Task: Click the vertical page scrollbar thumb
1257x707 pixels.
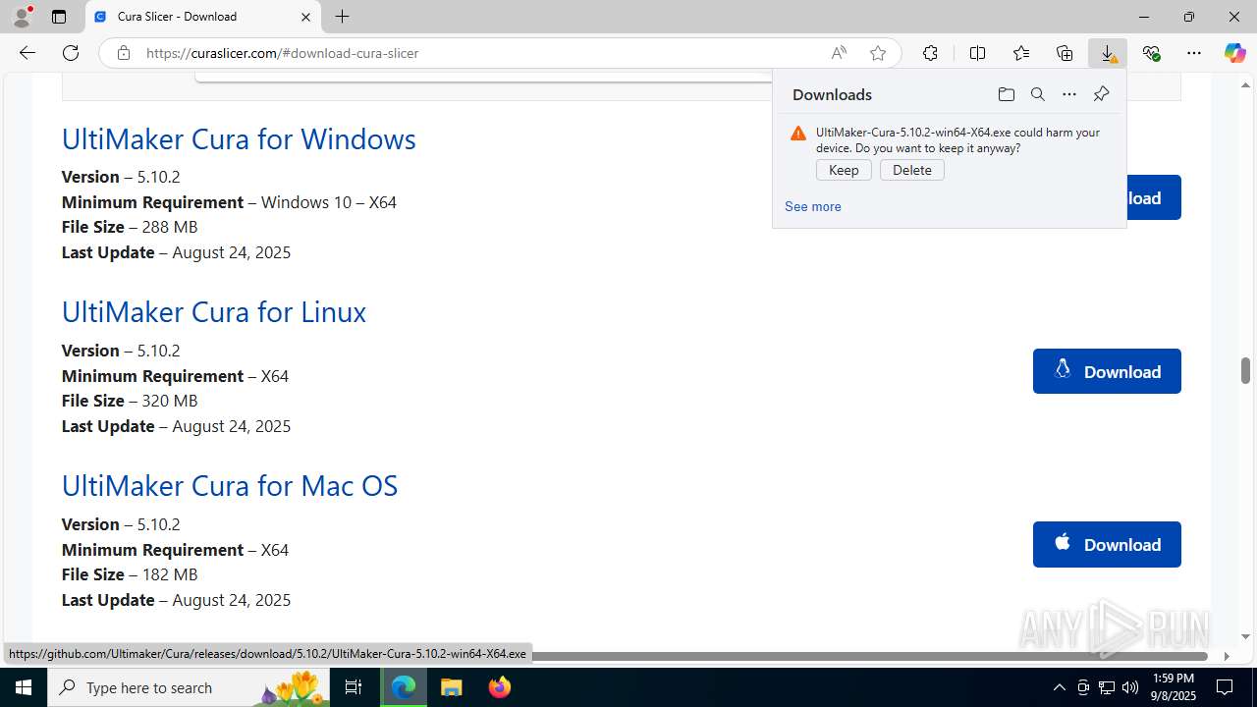Action: pyautogui.click(x=1245, y=370)
